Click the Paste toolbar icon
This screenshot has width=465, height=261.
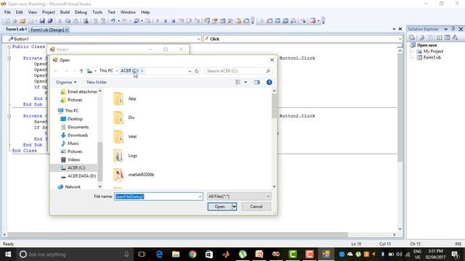click(76, 21)
